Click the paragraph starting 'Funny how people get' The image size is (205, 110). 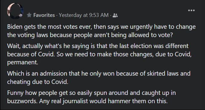tap(91, 97)
